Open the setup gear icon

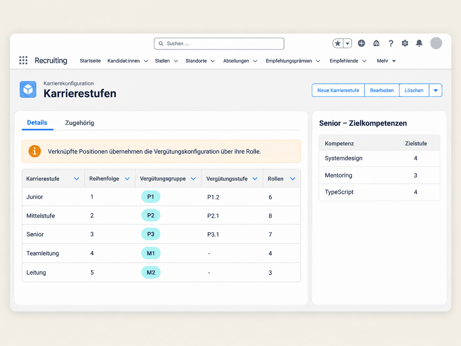tap(405, 43)
